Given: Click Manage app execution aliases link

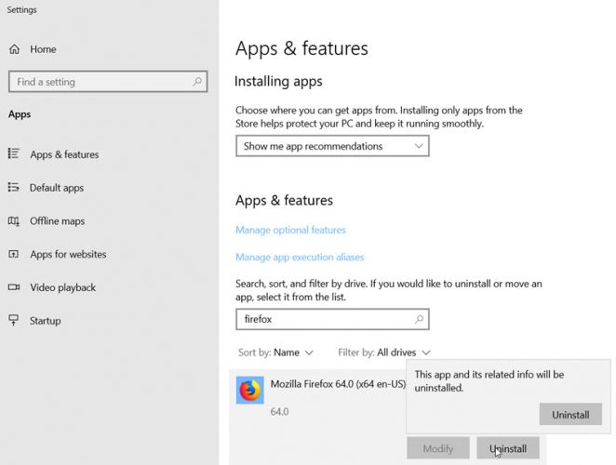Looking at the screenshot, I should coord(300,257).
